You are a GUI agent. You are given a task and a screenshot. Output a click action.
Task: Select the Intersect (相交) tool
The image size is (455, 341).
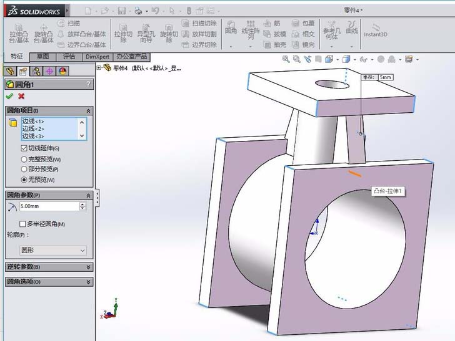(x=303, y=34)
